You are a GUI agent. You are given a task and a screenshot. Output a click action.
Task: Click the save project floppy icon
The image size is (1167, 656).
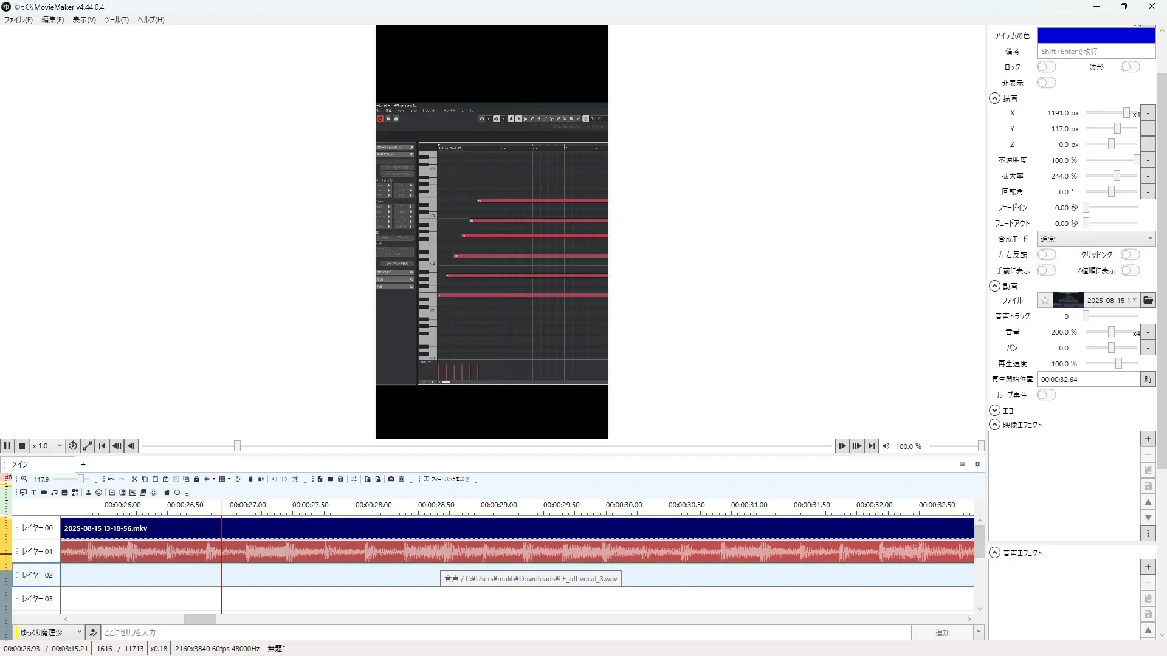pyautogui.click(x=340, y=479)
